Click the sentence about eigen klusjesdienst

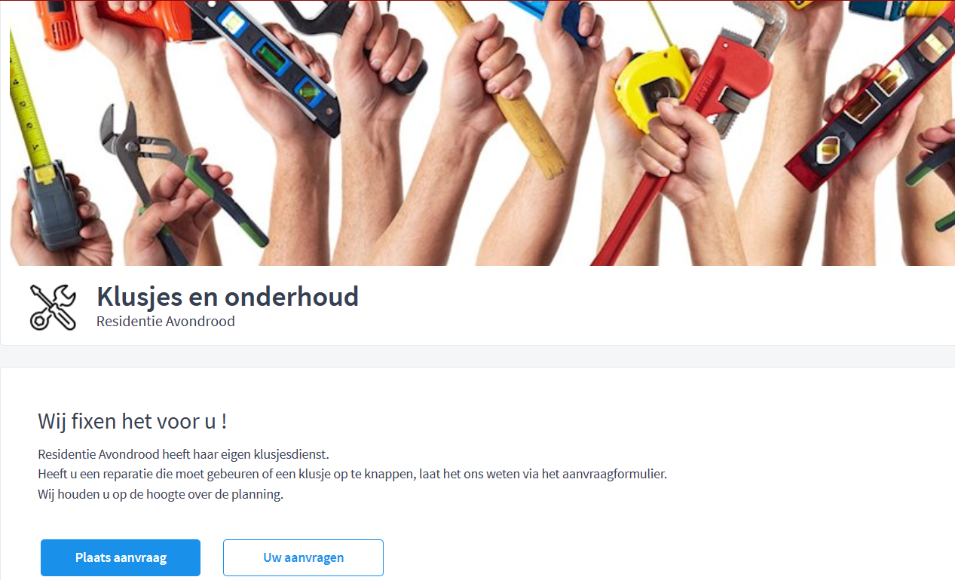pyautogui.click(x=184, y=455)
